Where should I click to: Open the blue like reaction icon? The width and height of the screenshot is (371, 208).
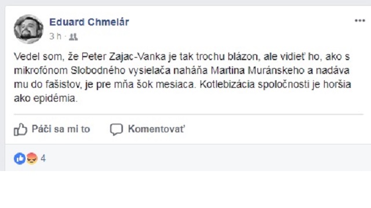point(20,158)
